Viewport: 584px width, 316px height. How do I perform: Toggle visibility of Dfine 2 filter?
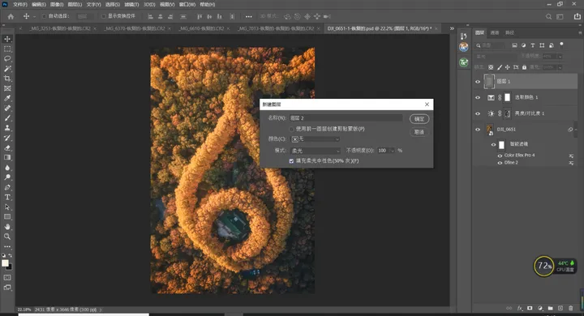click(x=500, y=163)
